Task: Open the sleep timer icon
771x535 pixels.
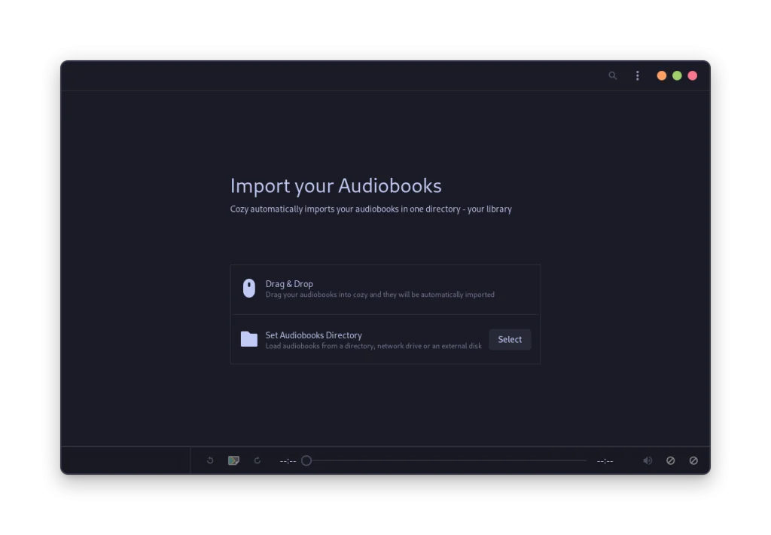Action: pos(693,460)
